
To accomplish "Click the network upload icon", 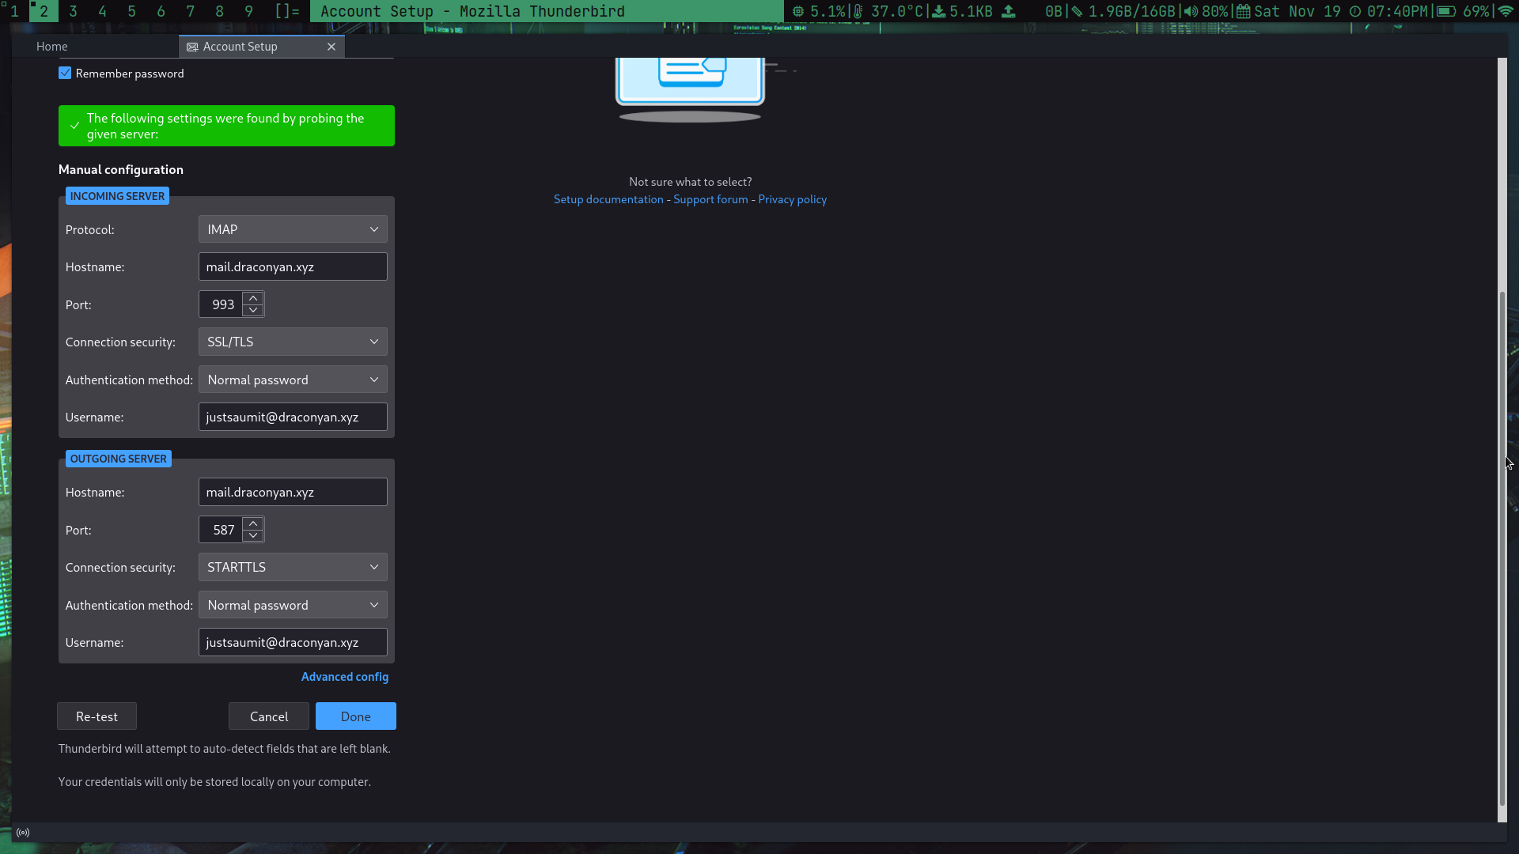I will tap(1009, 12).
